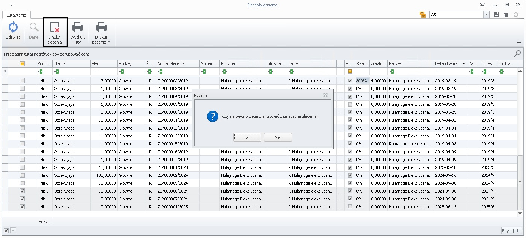
Task: Open the filter history dropdown at bottom left
Action: click(13, 230)
